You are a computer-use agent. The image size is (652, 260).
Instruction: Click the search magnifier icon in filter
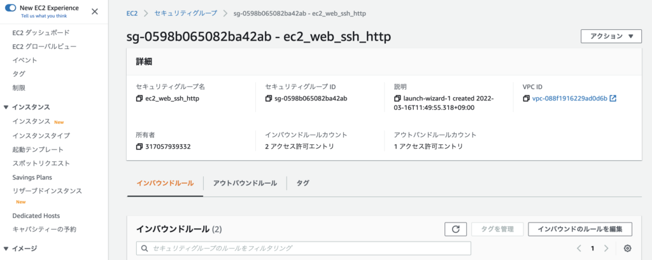(x=145, y=249)
